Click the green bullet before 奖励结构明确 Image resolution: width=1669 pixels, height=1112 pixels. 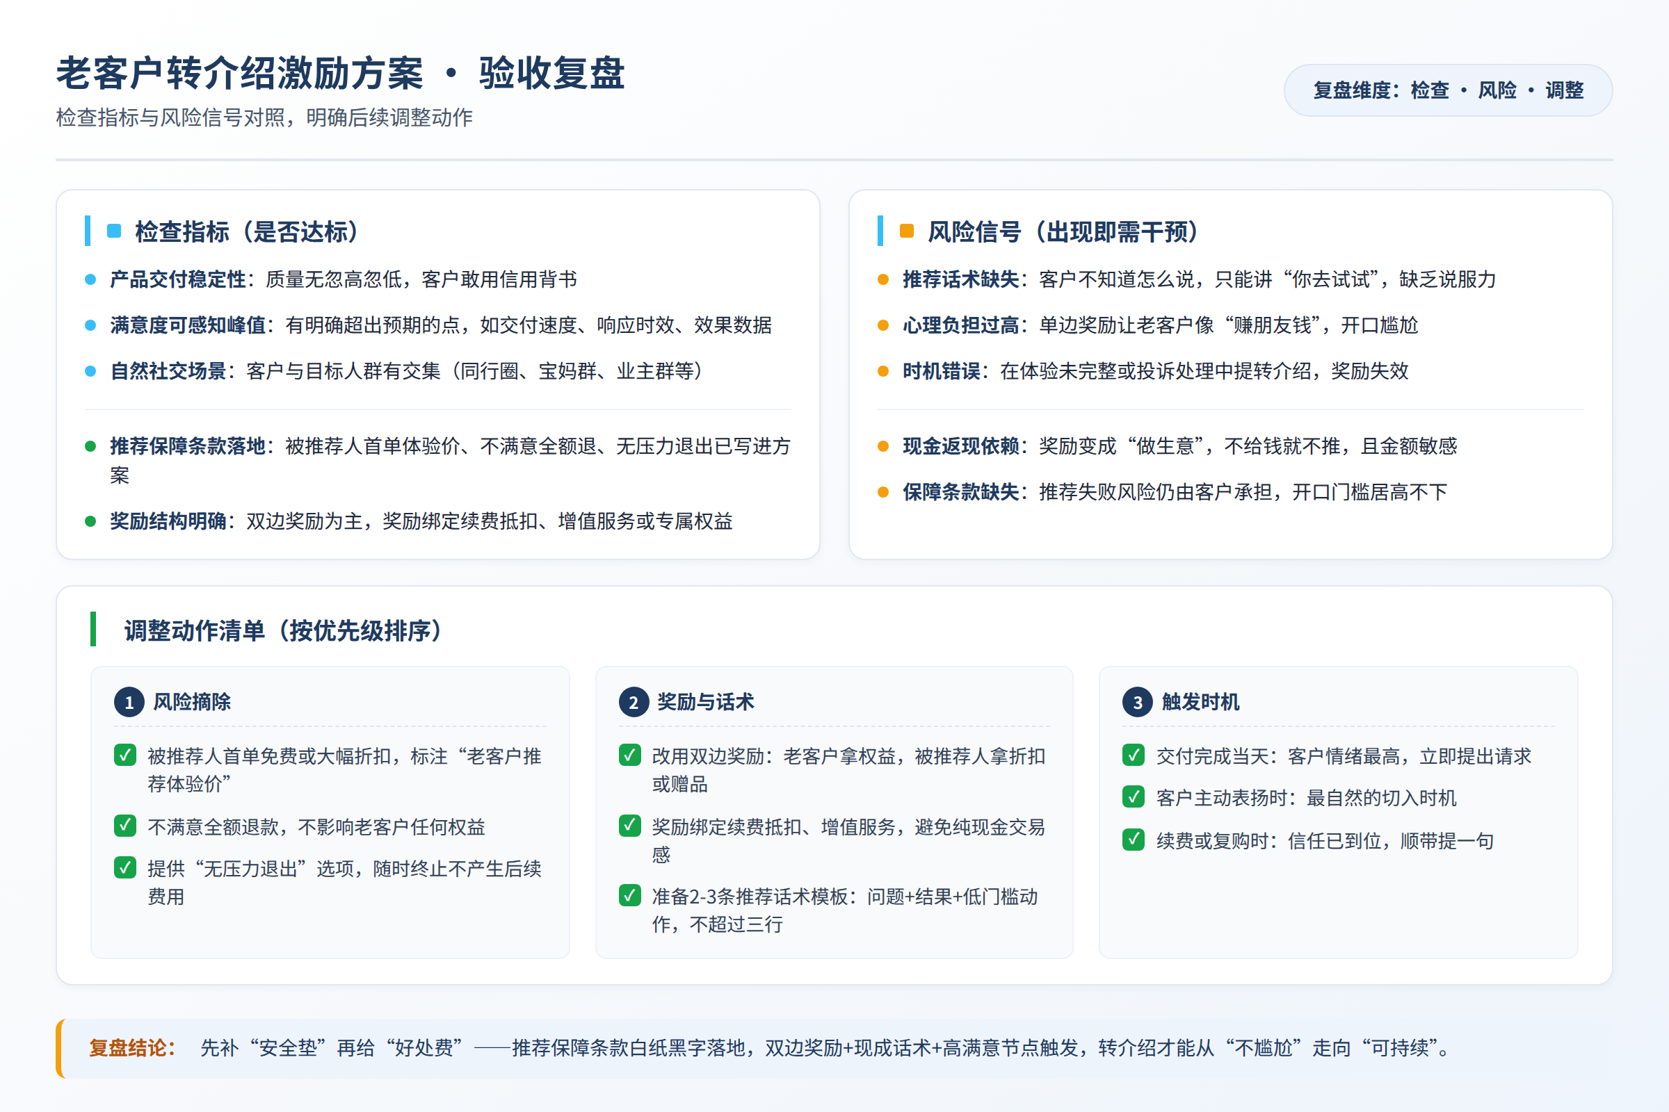[91, 521]
